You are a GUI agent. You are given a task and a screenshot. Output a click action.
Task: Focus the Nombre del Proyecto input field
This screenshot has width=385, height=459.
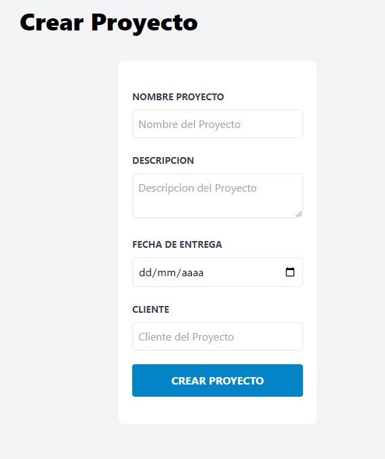[218, 124]
